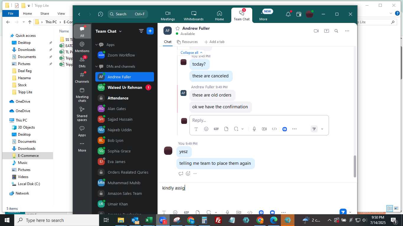
Task: Open Zoom Workflow app
Action: [124, 55]
